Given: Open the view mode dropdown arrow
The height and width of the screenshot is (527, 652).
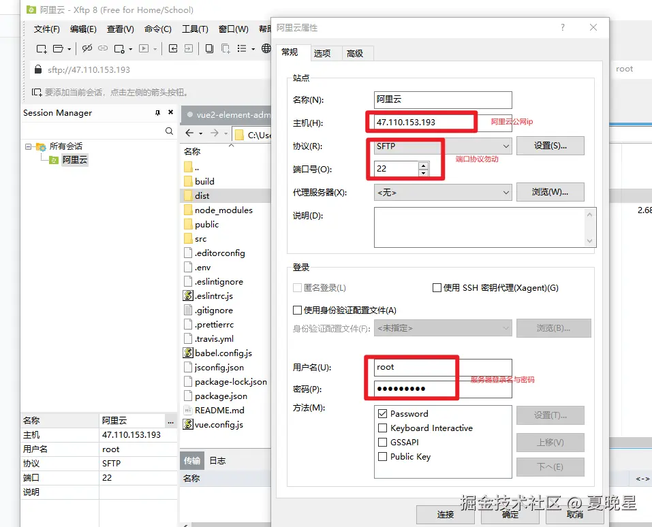Looking at the screenshot, I should 253,49.
